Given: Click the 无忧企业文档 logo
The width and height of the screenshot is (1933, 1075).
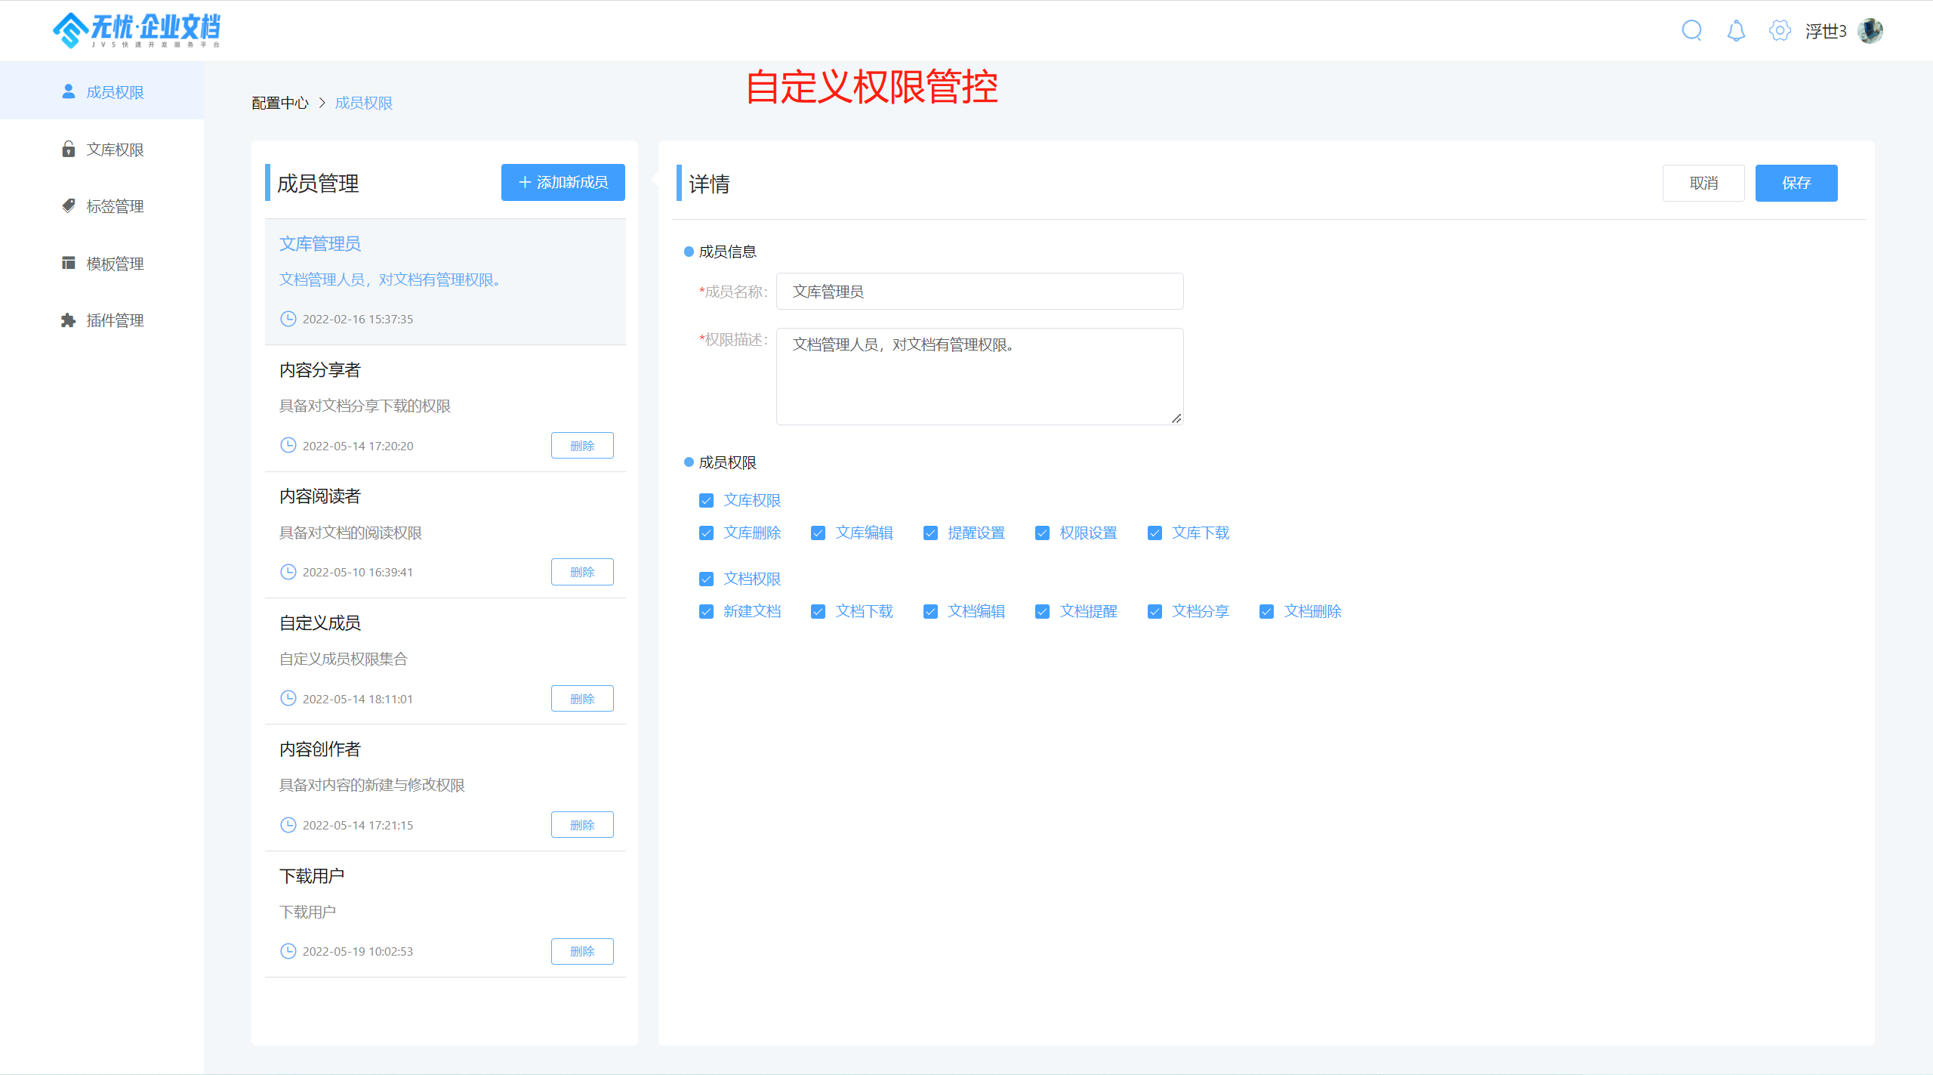Looking at the screenshot, I should click(x=137, y=30).
